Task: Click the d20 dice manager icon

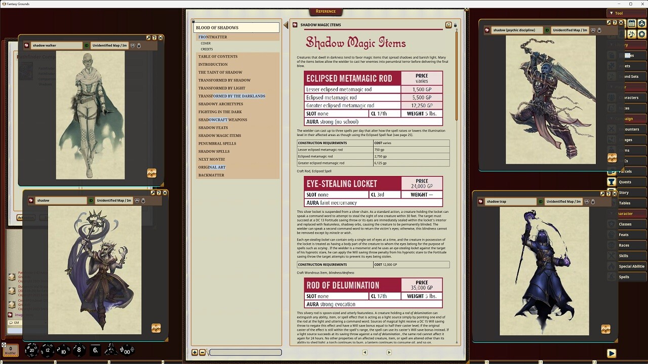Action: tap(642, 23)
